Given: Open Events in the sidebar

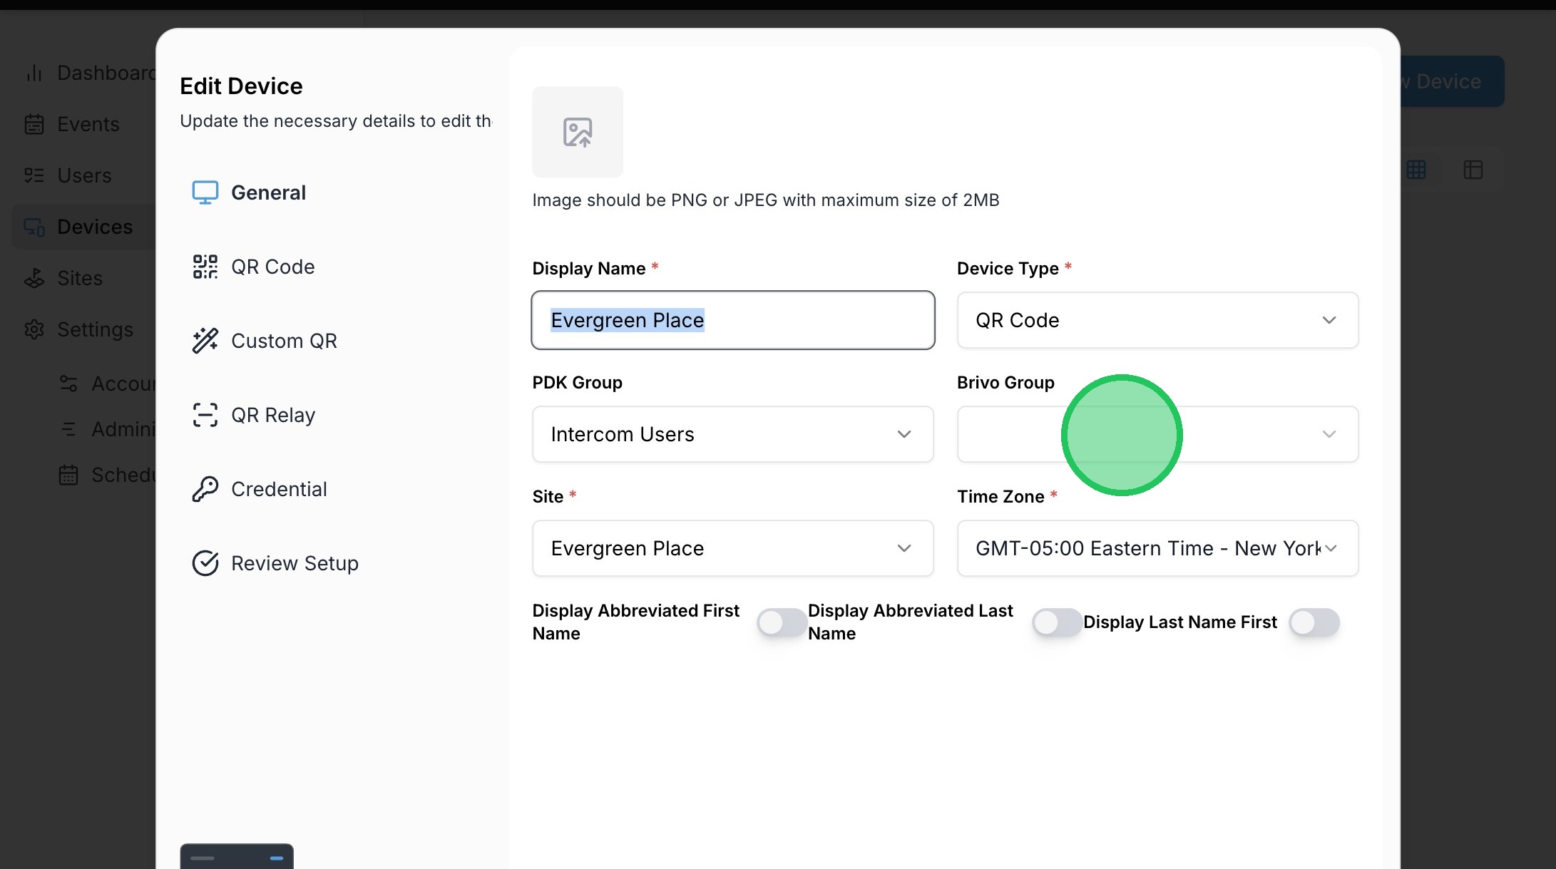Looking at the screenshot, I should [x=88, y=124].
